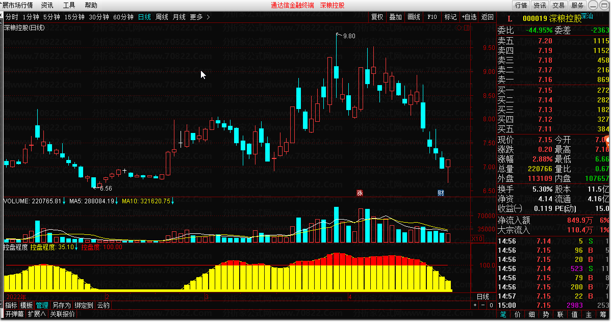The height and width of the screenshot is (322, 612).
Task: Click the 卖一 7.16 ask row
Action: 554,79
